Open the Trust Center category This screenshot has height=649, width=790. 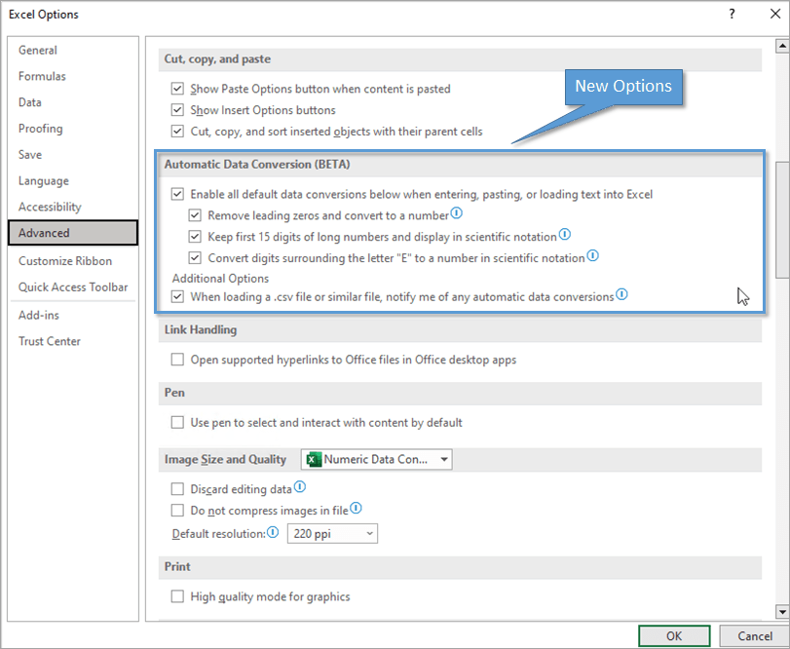(50, 341)
